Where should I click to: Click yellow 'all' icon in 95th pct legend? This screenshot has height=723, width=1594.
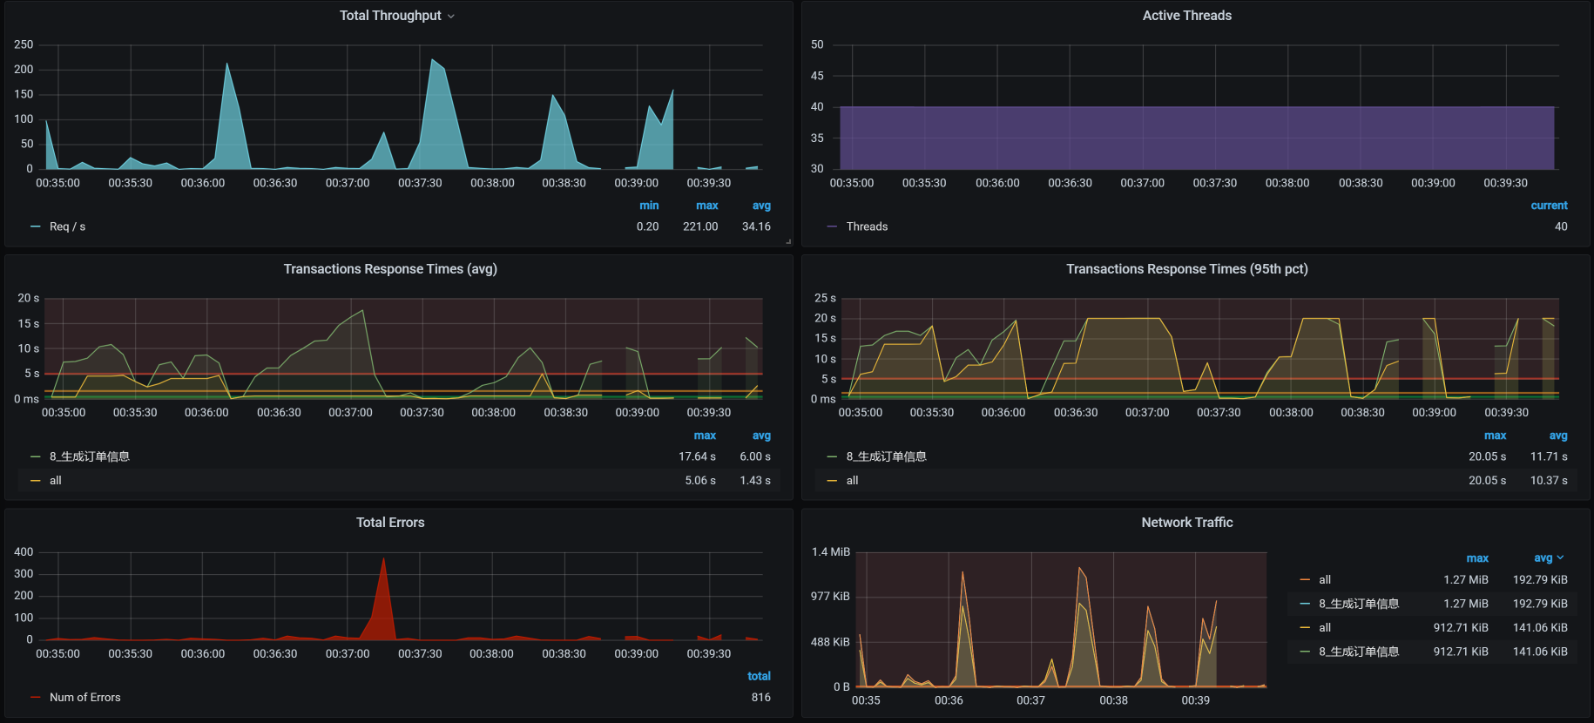coord(832,481)
